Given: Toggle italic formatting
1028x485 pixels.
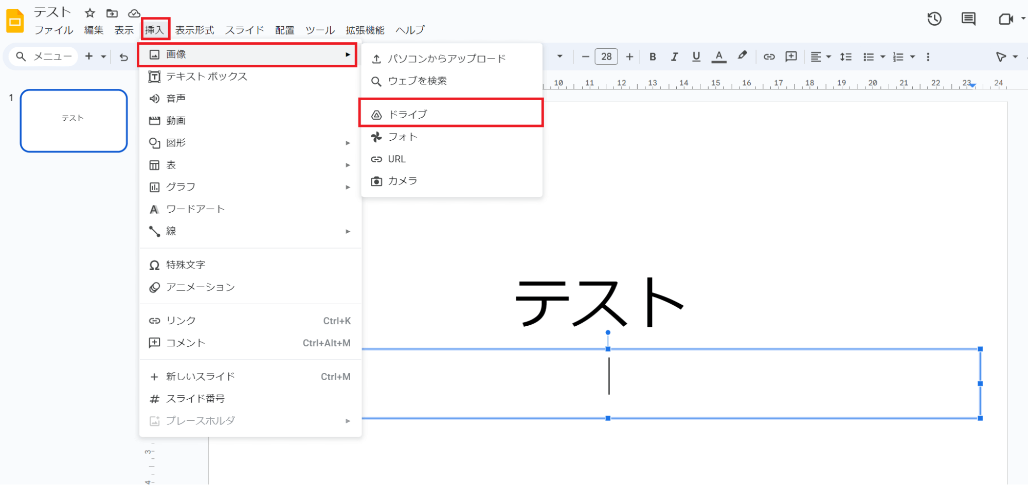Looking at the screenshot, I should click(x=674, y=57).
